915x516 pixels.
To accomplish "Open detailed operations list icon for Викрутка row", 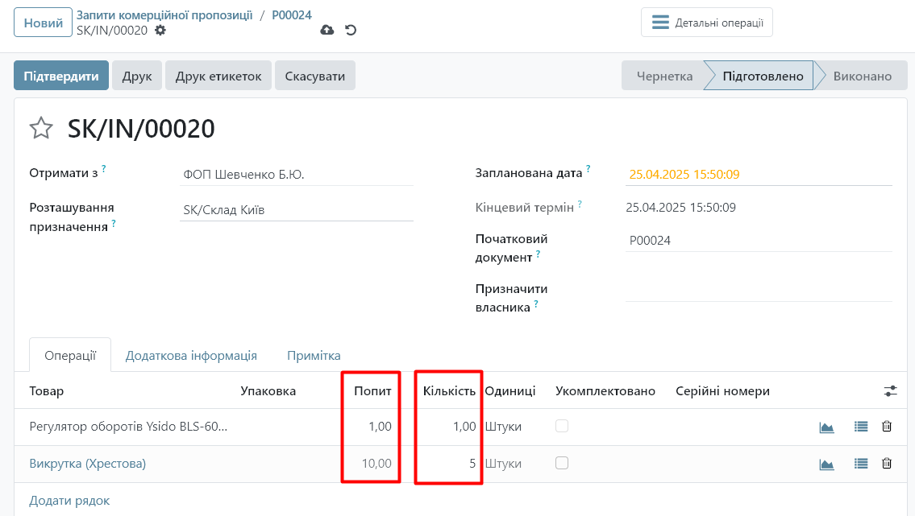I will [x=861, y=464].
